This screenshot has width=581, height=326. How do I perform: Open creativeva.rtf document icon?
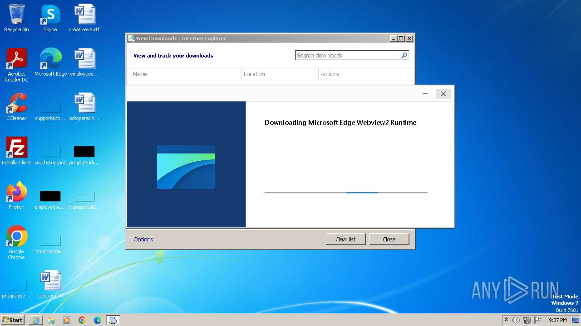[x=84, y=18]
